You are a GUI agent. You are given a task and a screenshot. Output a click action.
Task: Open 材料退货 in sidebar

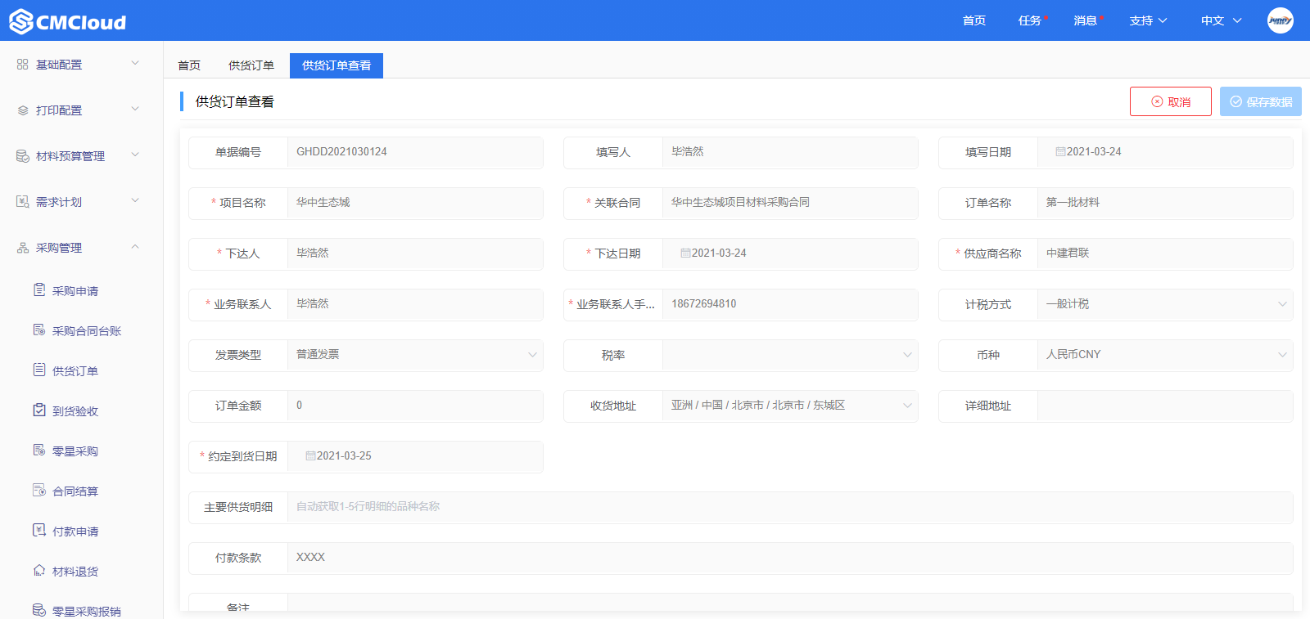[75, 572]
